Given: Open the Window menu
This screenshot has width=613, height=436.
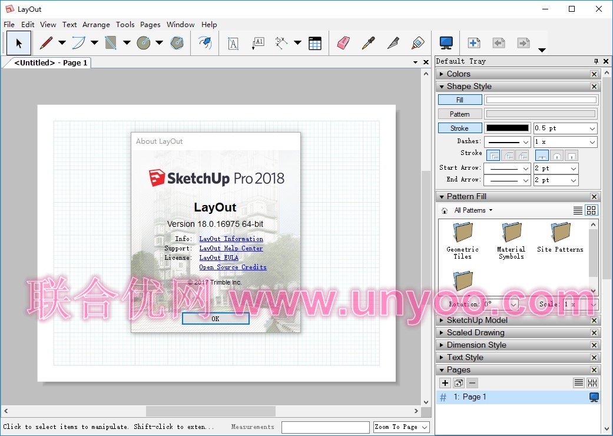Looking at the screenshot, I should [x=180, y=25].
